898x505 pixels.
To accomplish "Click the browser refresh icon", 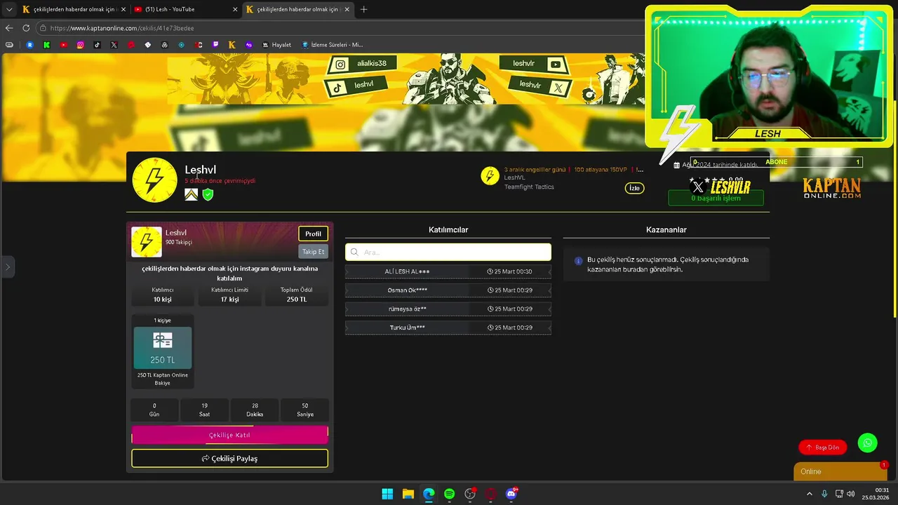I will (x=26, y=28).
